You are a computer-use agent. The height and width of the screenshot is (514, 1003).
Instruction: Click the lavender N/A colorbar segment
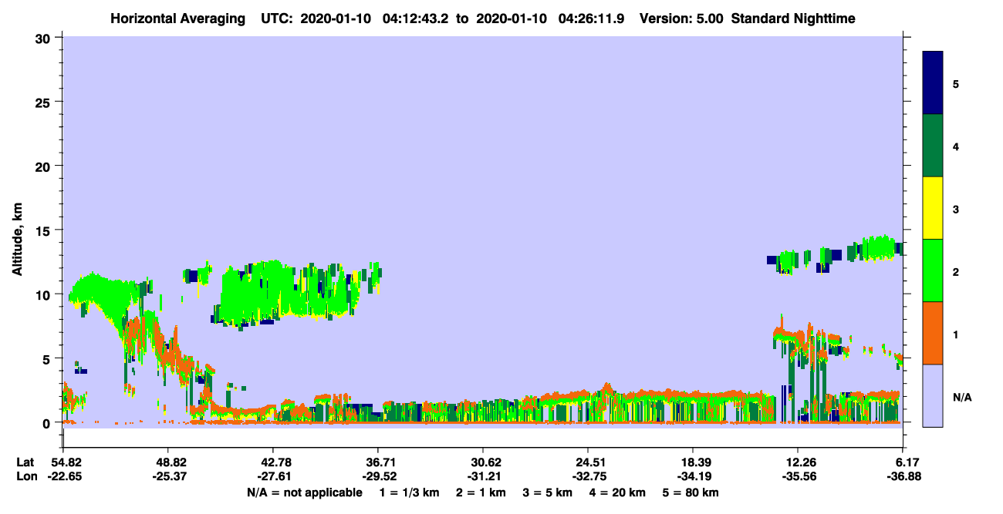pyautogui.click(x=933, y=395)
